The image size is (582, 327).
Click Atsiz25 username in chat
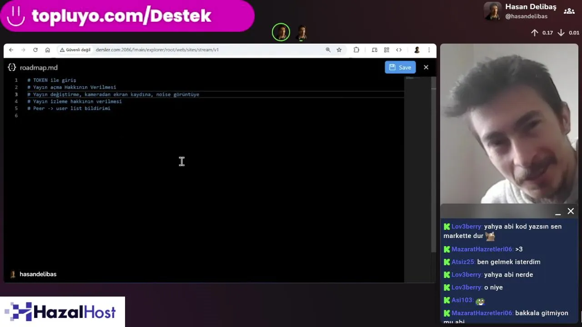click(x=463, y=262)
